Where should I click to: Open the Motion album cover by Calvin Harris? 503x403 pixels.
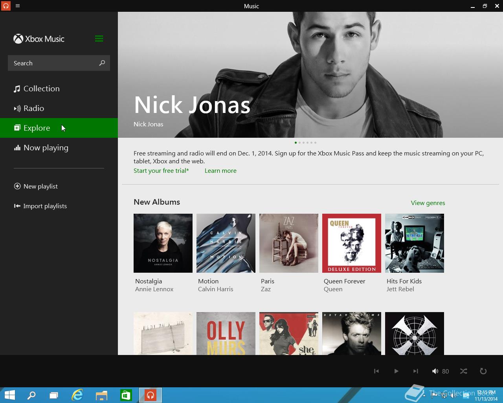point(226,243)
